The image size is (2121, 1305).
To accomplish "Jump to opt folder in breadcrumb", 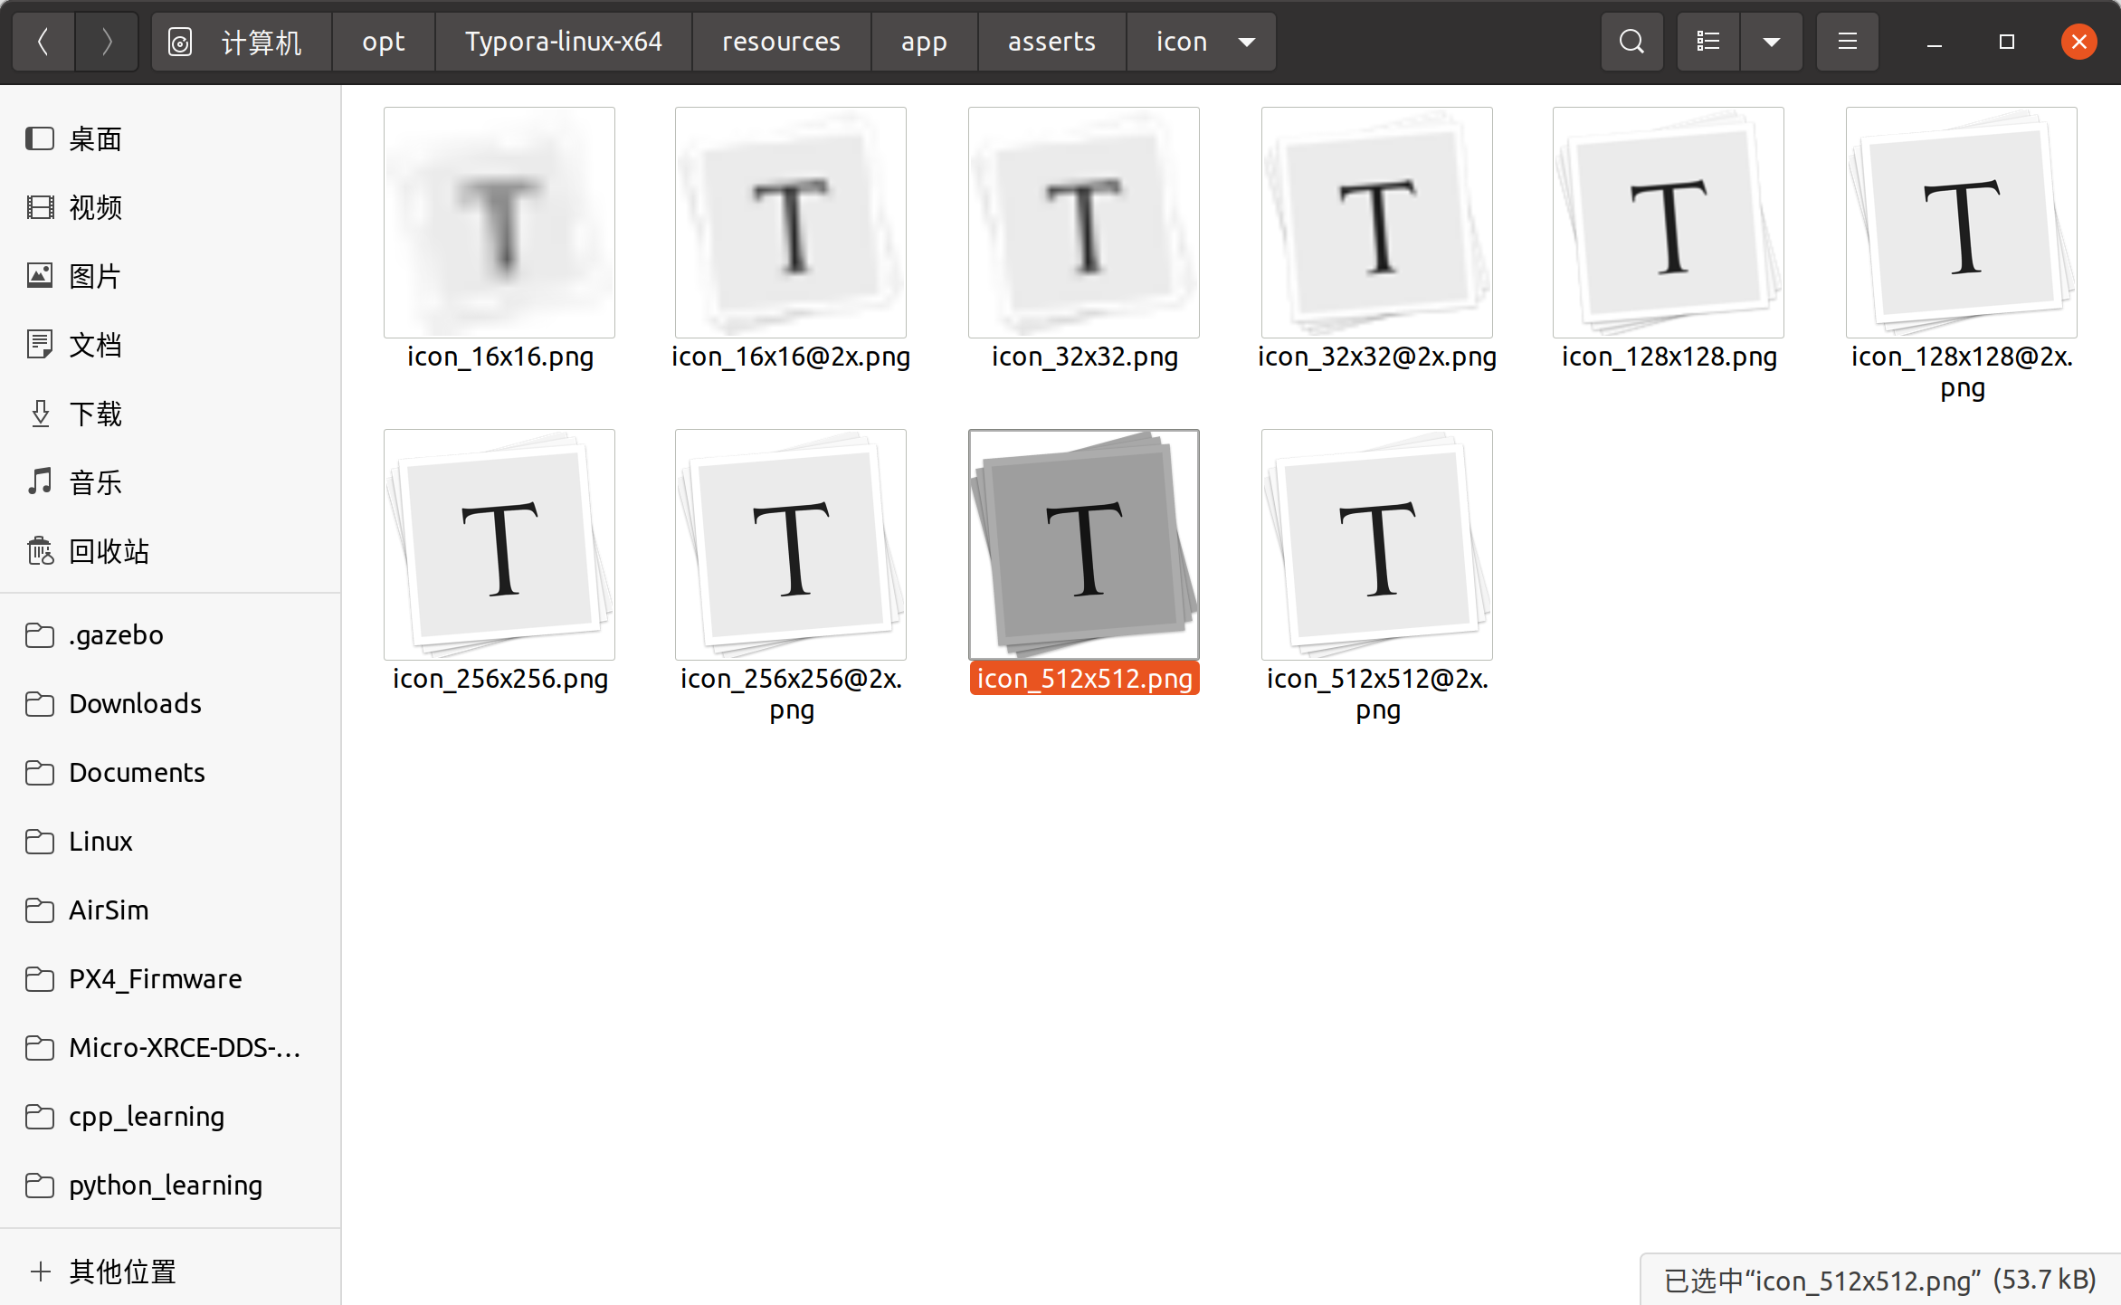I will [383, 42].
